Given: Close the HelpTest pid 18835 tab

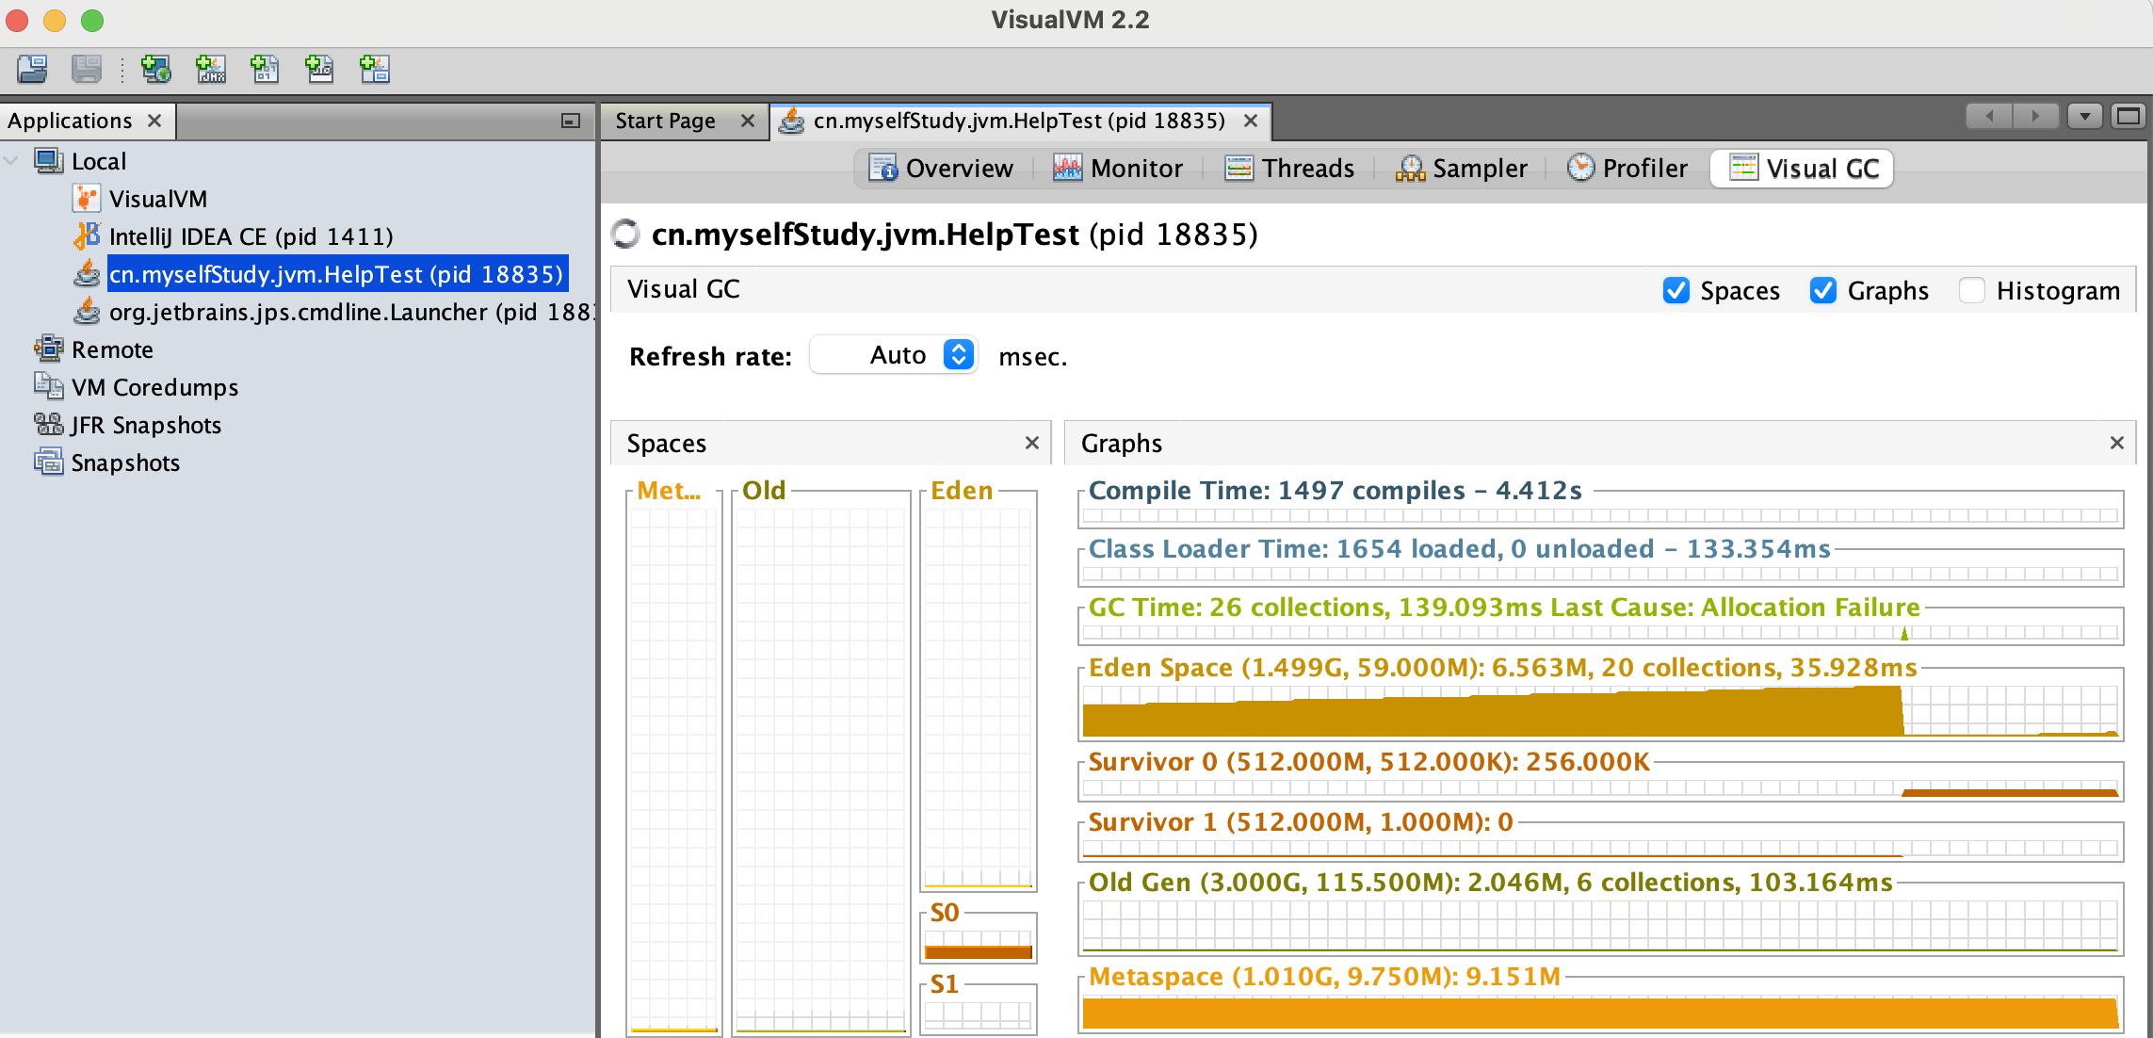Looking at the screenshot, I should (1251, 121).
